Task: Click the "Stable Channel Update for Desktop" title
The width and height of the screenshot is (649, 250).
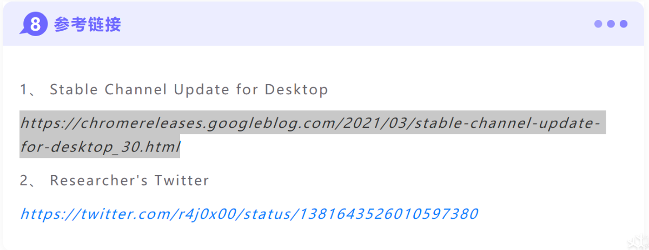Action: coord(189,89)
